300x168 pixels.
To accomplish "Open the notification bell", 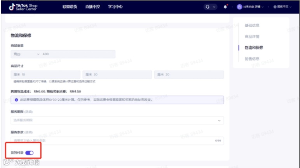I will click(225, 7).
